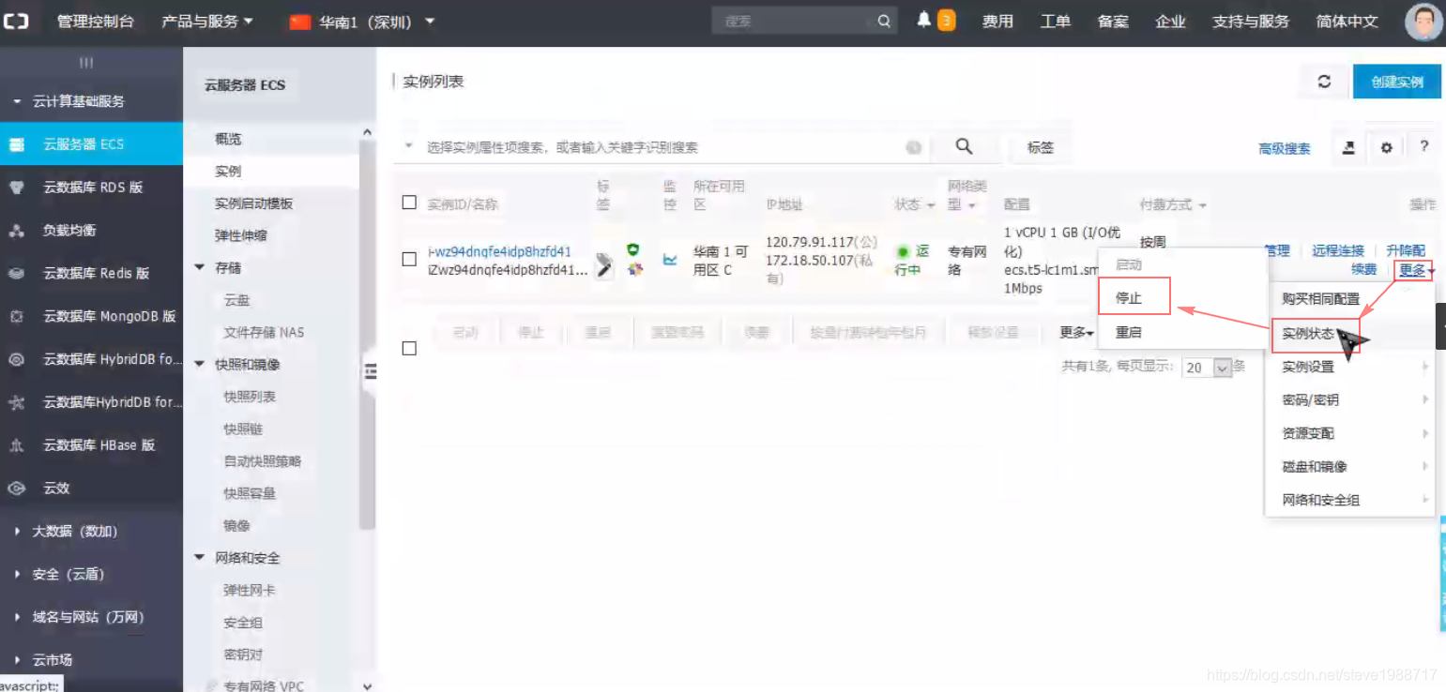The image size is (1446, 692).
Task: Click the middle panel collapse handle icon
Action: [370, 372]
